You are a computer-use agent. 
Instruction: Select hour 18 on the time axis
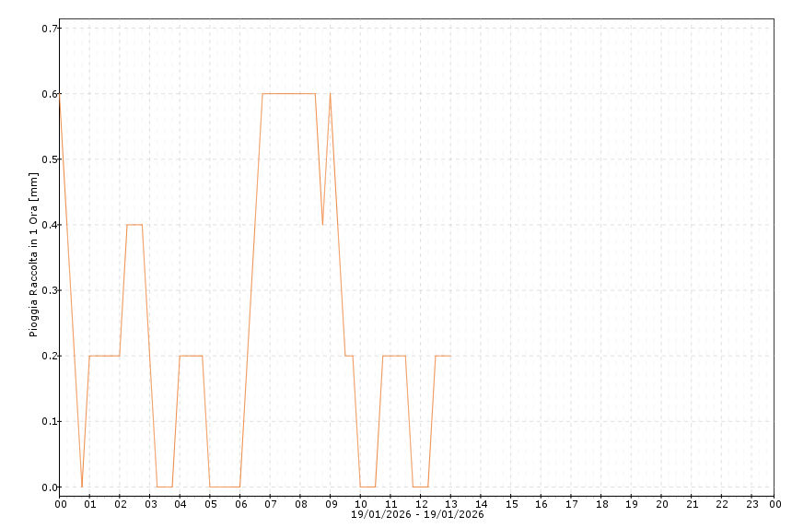[x=600, y=504]
